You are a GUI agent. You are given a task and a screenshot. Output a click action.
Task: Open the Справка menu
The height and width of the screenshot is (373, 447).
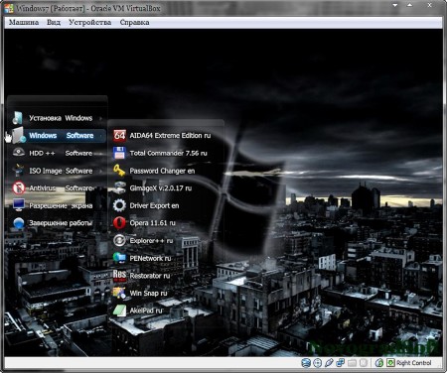point(134,23)
